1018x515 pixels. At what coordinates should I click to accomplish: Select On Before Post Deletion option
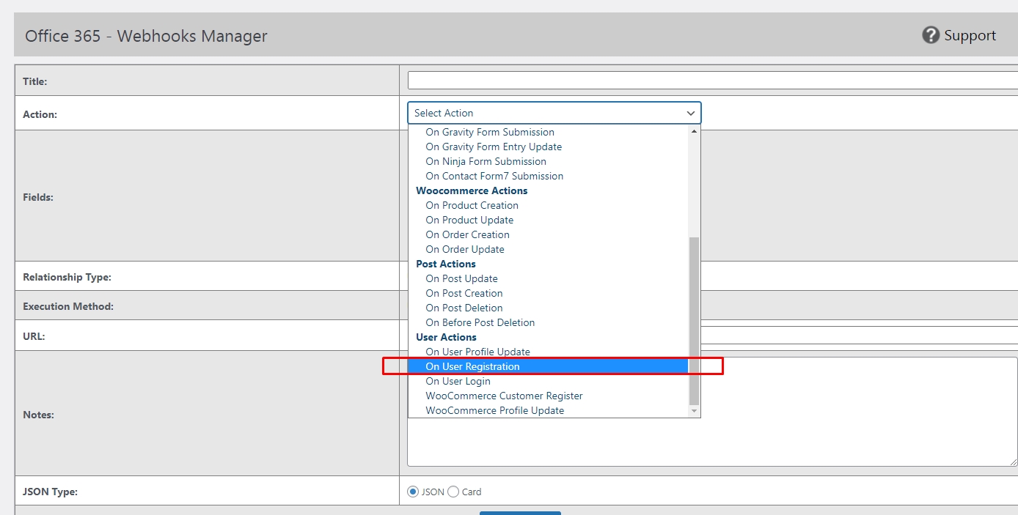tap(480, 322)
